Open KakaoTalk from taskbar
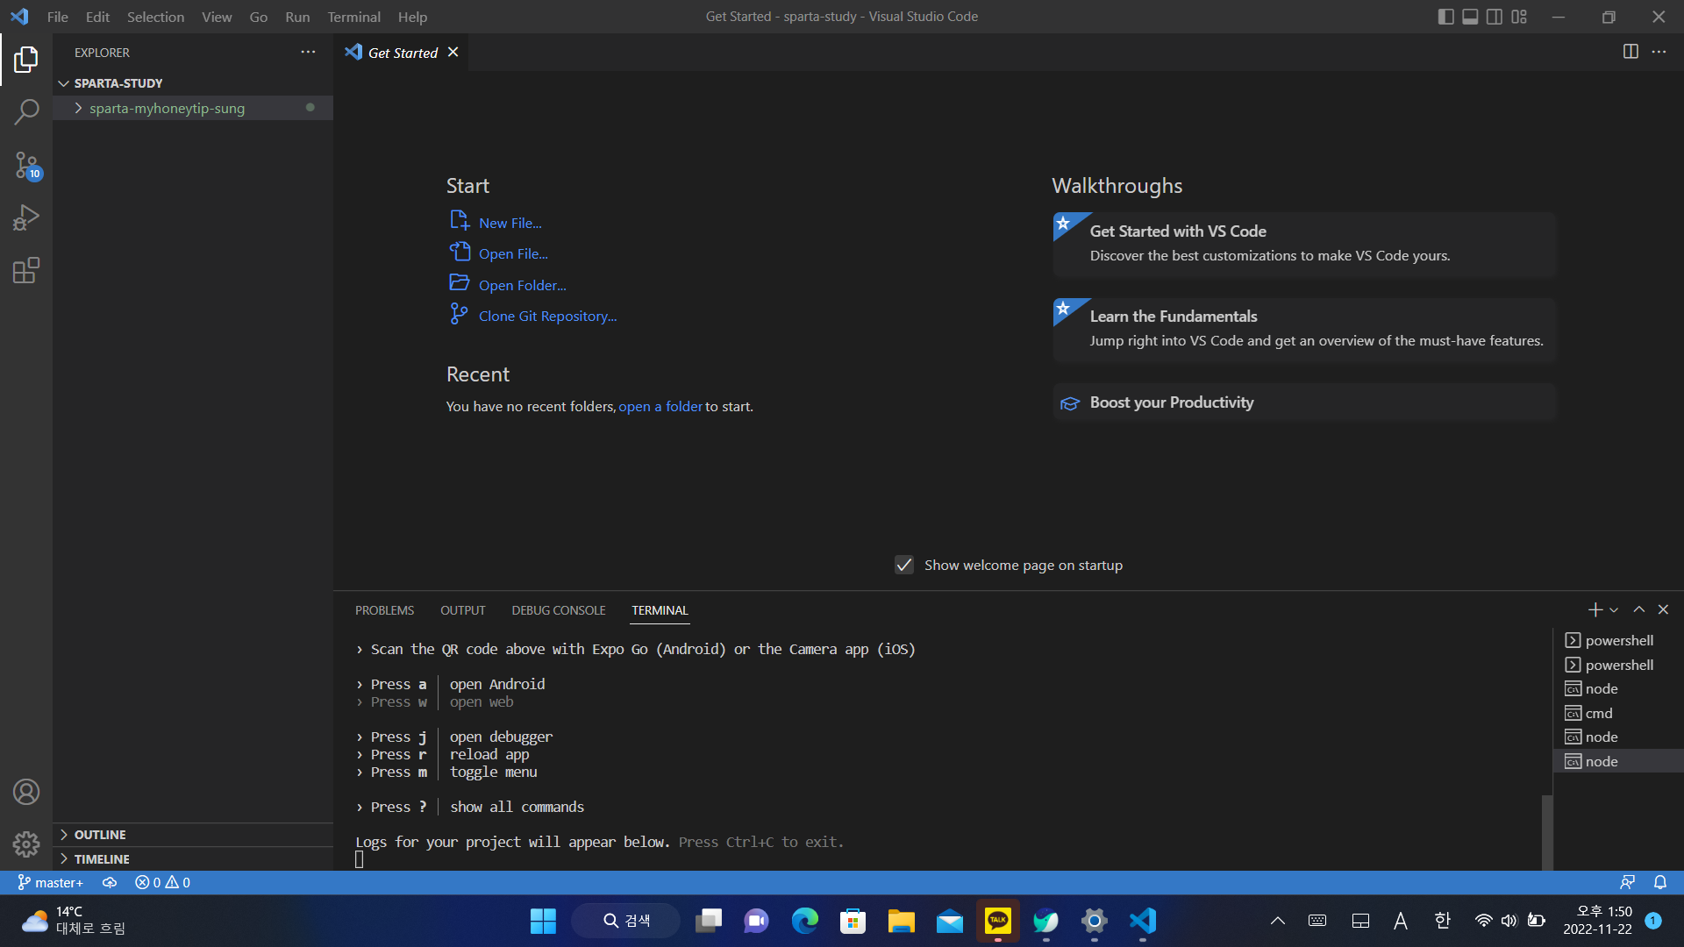Viewport: 1684px width, 947px height. (998, 921)
